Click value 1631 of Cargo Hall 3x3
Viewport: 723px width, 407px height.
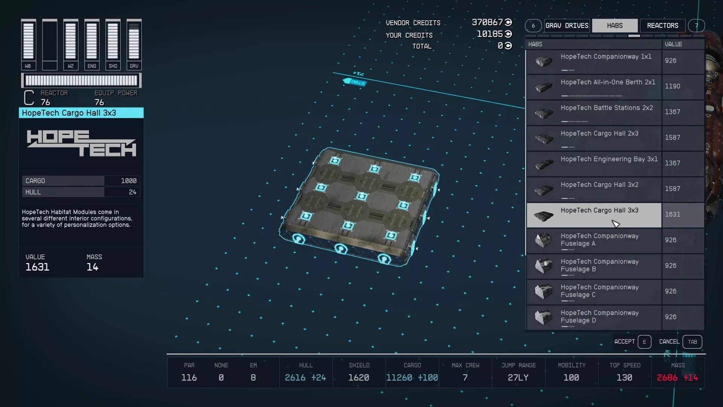click(672, 214)
